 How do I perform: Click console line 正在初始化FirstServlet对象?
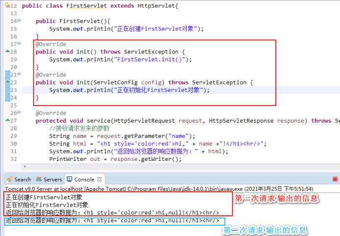tap(47, 205)
